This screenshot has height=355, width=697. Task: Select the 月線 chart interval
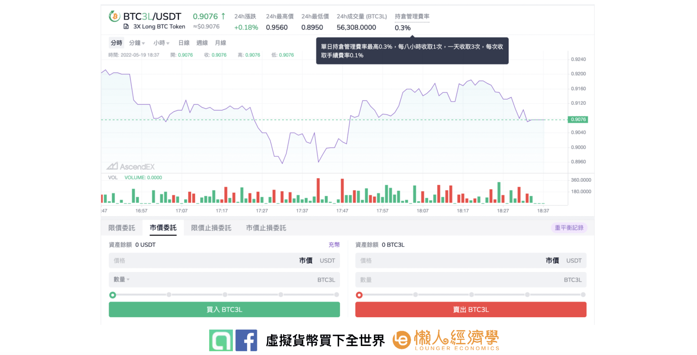[x=221, y=43]
